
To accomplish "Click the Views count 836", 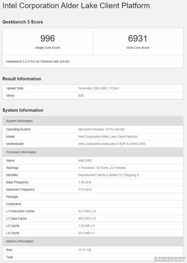I will (81, 95).
